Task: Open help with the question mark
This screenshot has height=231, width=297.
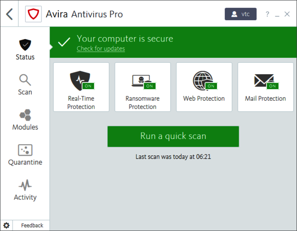Action: (x=268, y=14)
